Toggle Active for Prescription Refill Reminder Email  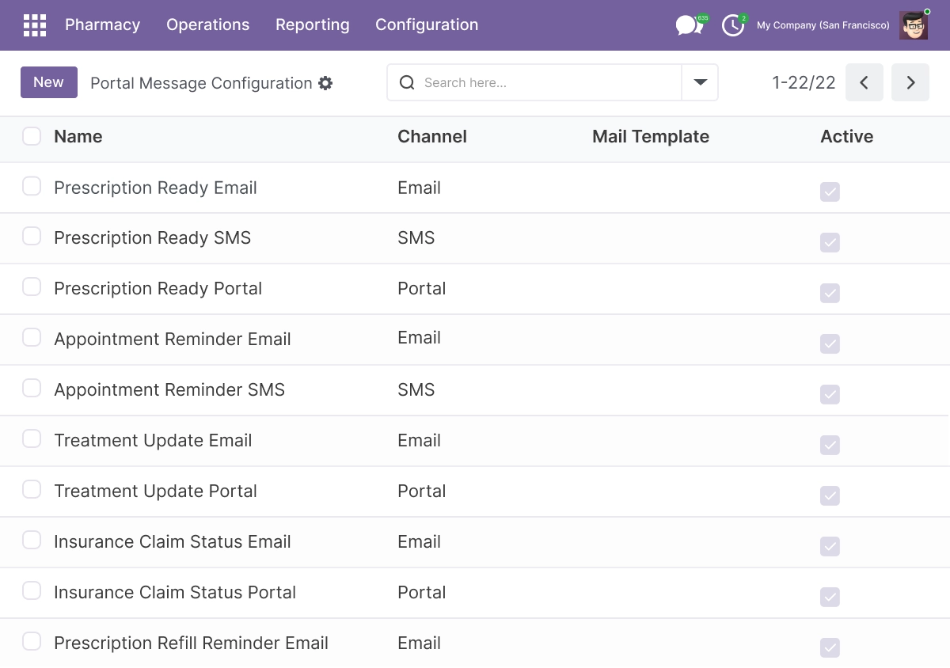pos(830,647)
